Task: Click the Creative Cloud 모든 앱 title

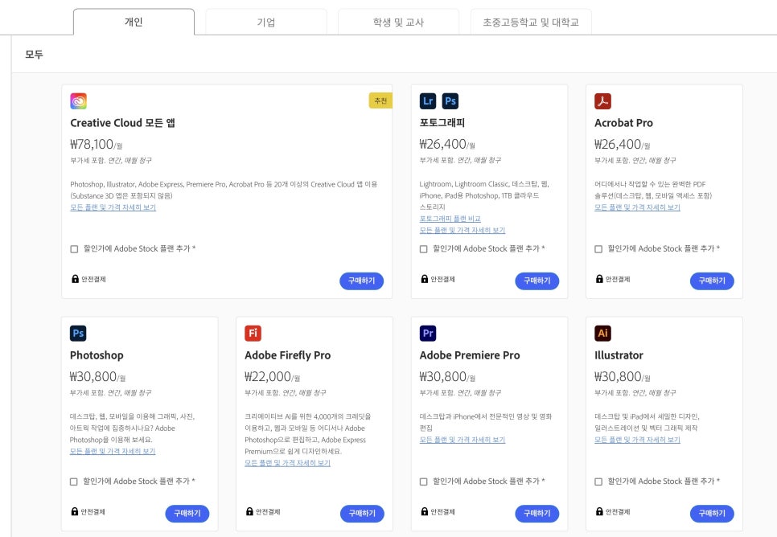Action: 122,123
